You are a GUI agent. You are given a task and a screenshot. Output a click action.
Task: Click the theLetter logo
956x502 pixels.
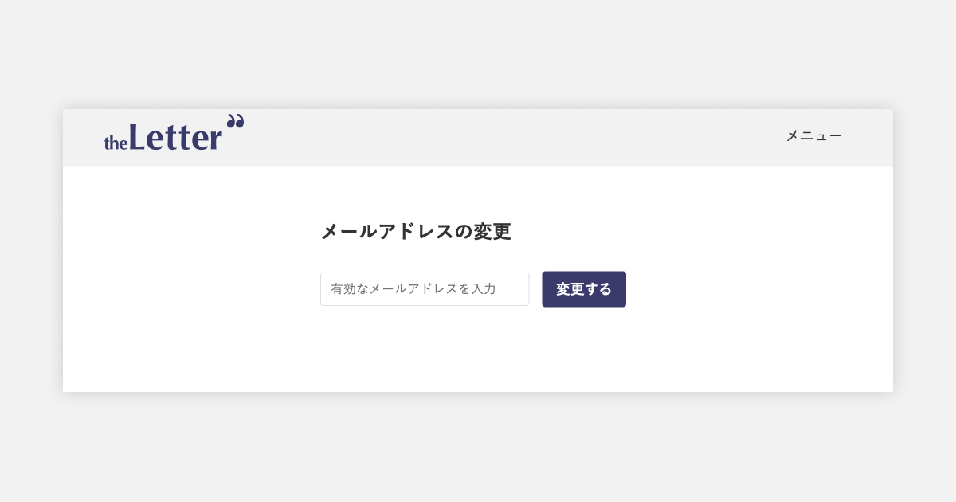click(174, 135)
